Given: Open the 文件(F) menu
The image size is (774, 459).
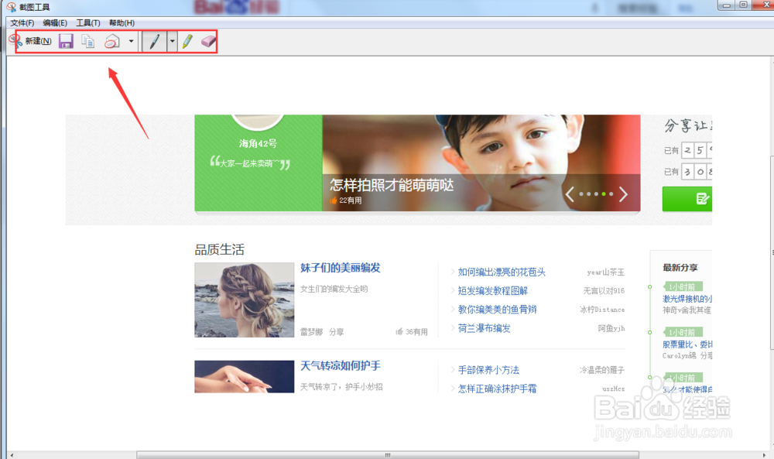Looking at the screenshot, I should 22,22.
